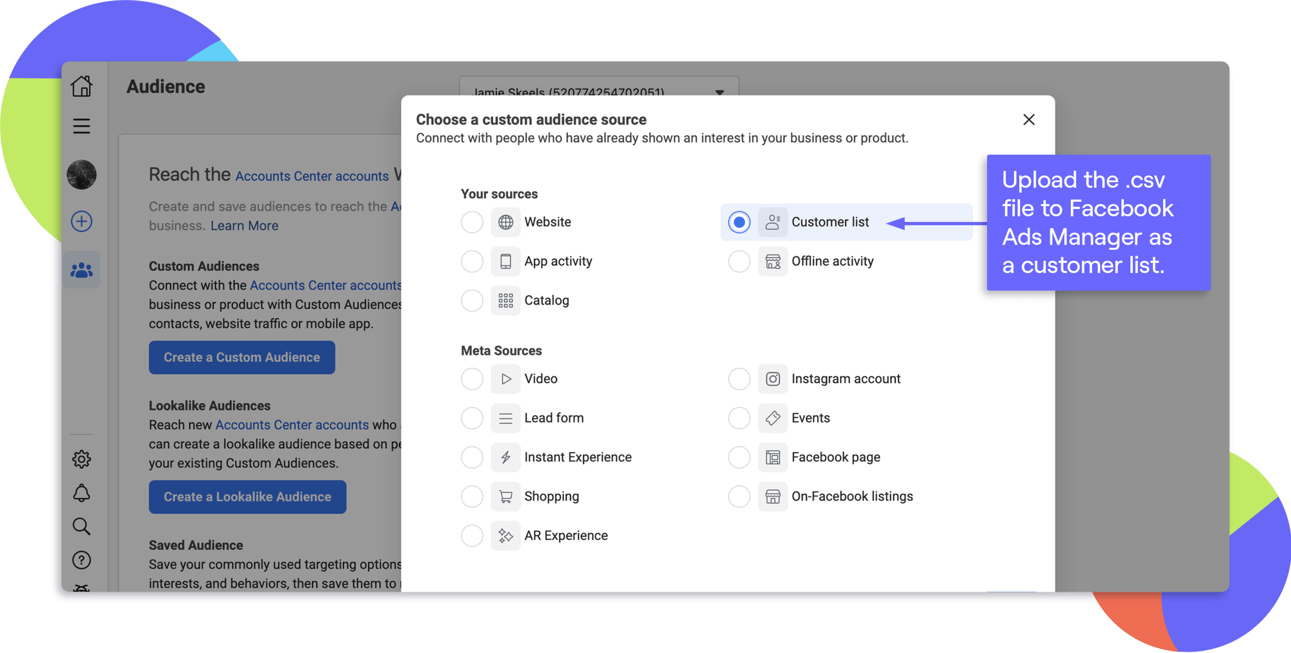Open the Learn More link
This screenshot has width=1291, height=653.
(244, 226)
